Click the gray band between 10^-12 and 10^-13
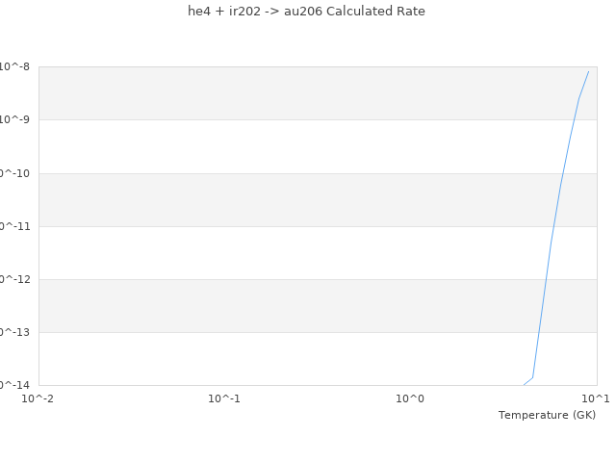 tap(289, 306)
